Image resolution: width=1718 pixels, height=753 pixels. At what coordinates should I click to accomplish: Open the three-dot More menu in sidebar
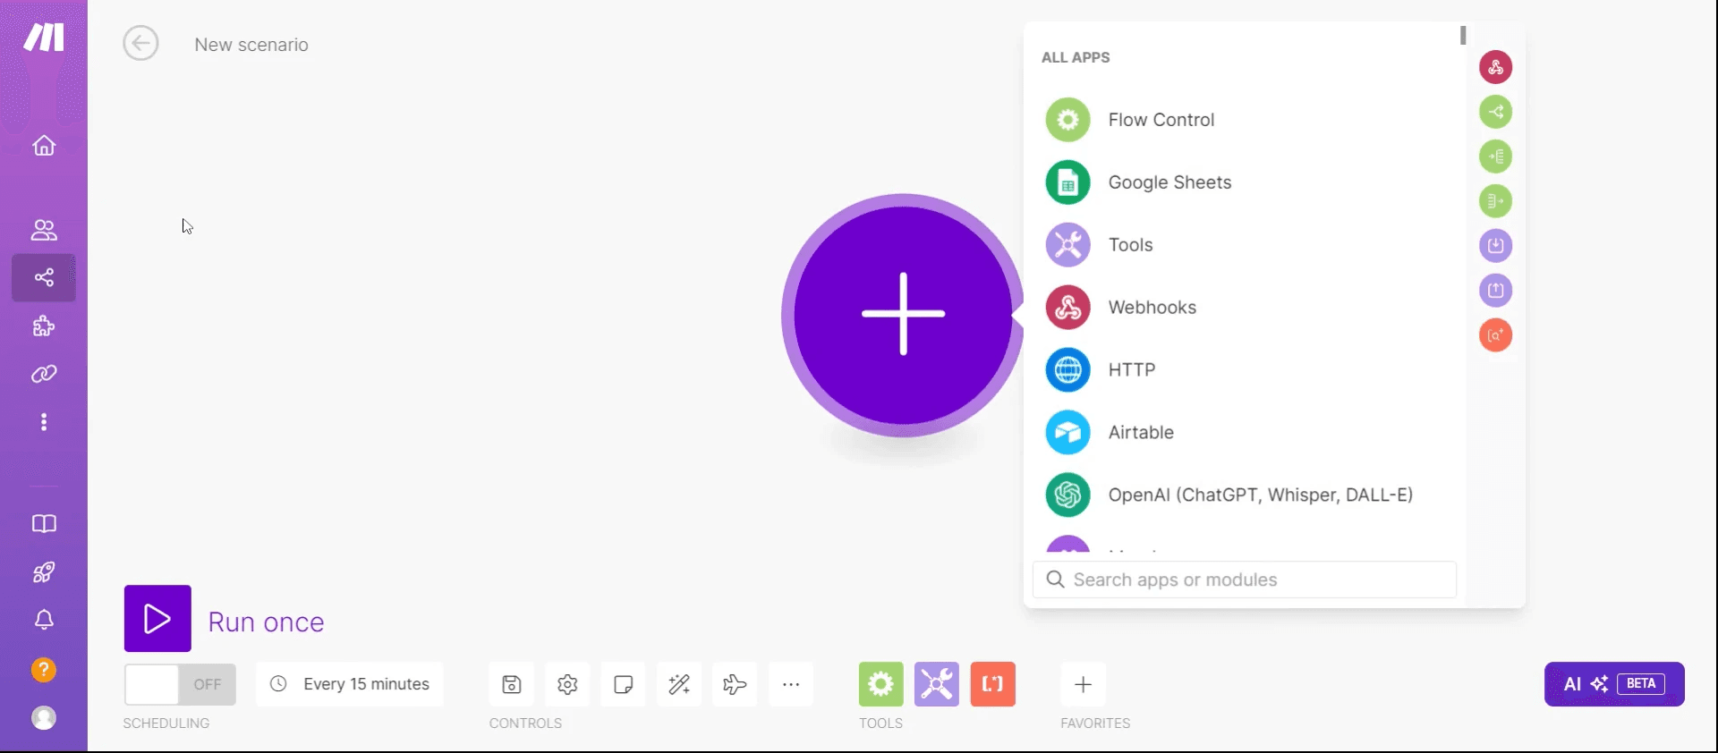click(44, 422)
